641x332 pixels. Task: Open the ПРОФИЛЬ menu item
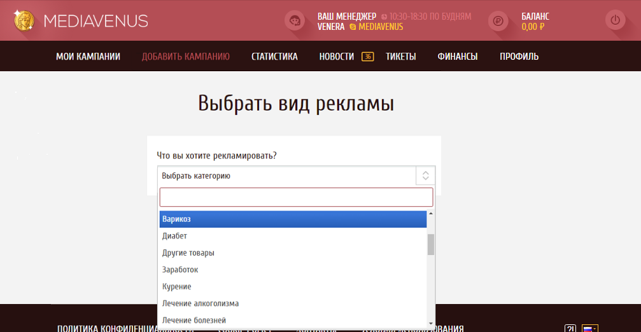[519, 57]
